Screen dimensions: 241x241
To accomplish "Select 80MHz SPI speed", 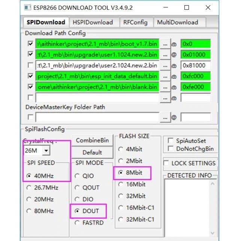I will (40, 211).
